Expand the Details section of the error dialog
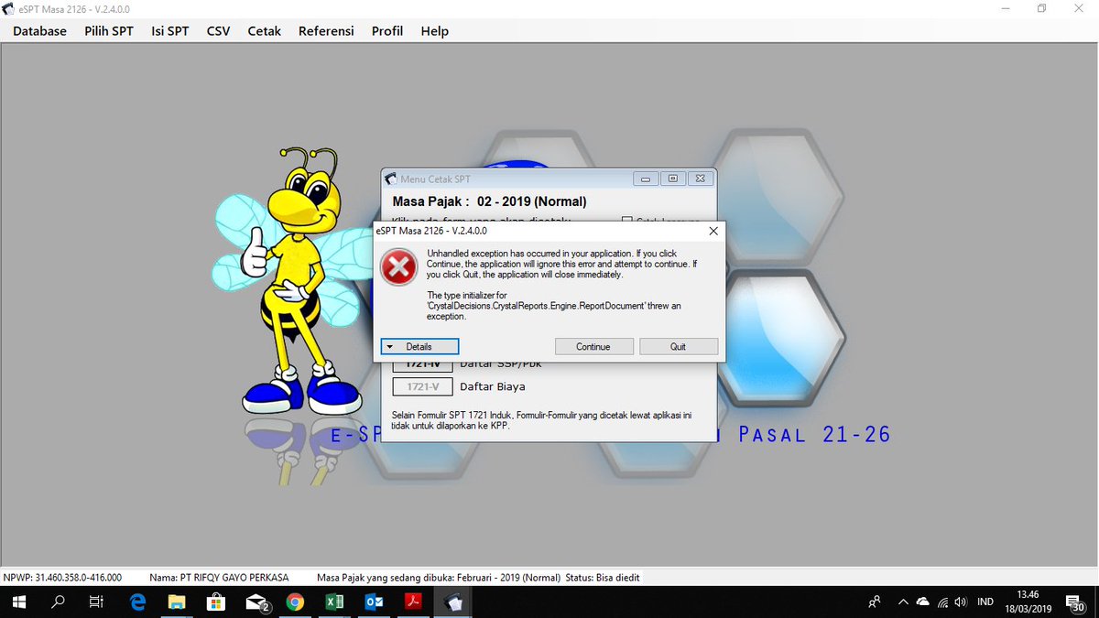 (419, 346)
